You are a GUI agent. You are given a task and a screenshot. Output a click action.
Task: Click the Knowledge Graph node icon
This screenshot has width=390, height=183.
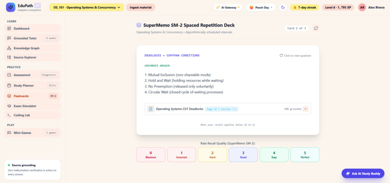pyautogui.click(x=9, y=48)
